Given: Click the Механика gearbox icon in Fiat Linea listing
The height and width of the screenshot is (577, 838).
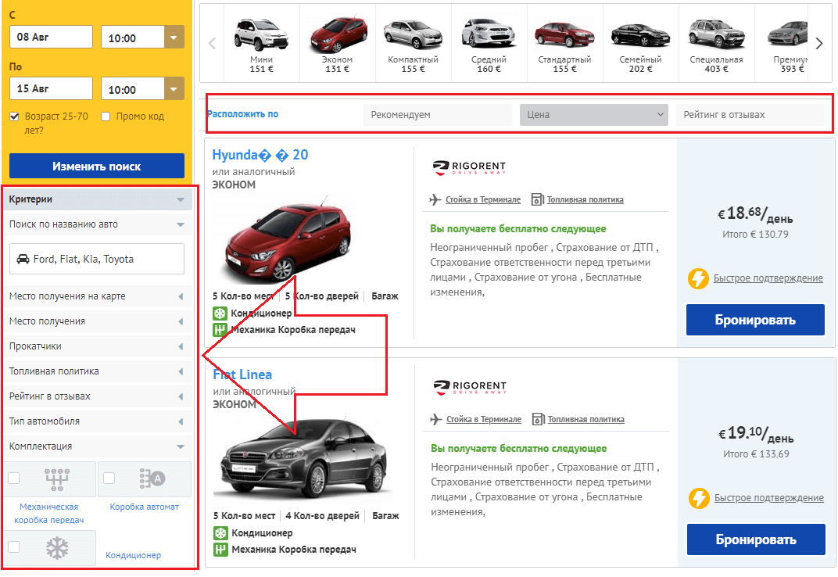Looking at the screenshot, I should (220, 549).
